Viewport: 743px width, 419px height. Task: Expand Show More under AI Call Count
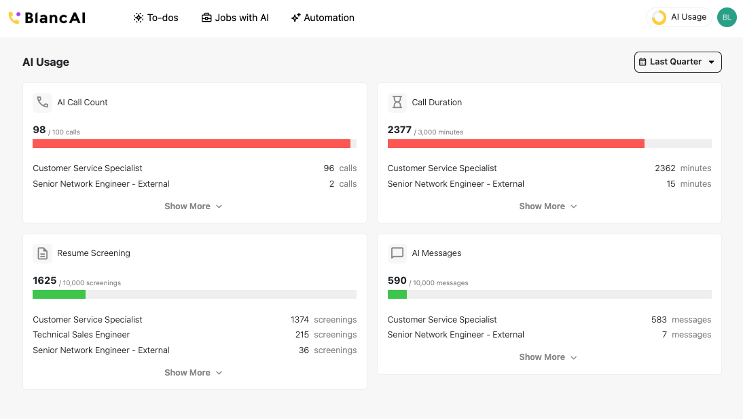coord(194,206)
